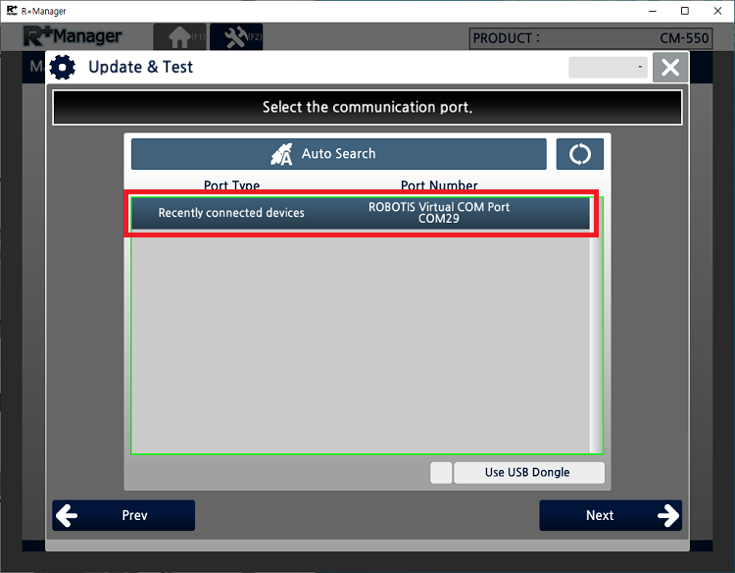
Task: Click the Port Type column header
Action: (x=231, y=185)
